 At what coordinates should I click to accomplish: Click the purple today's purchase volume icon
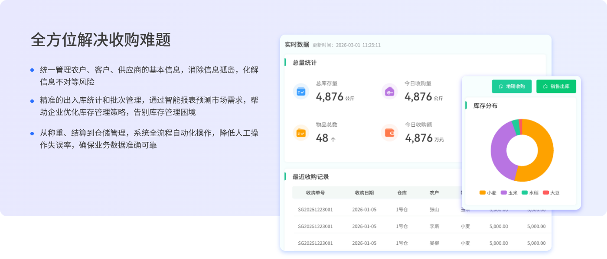tap(389, 92)
